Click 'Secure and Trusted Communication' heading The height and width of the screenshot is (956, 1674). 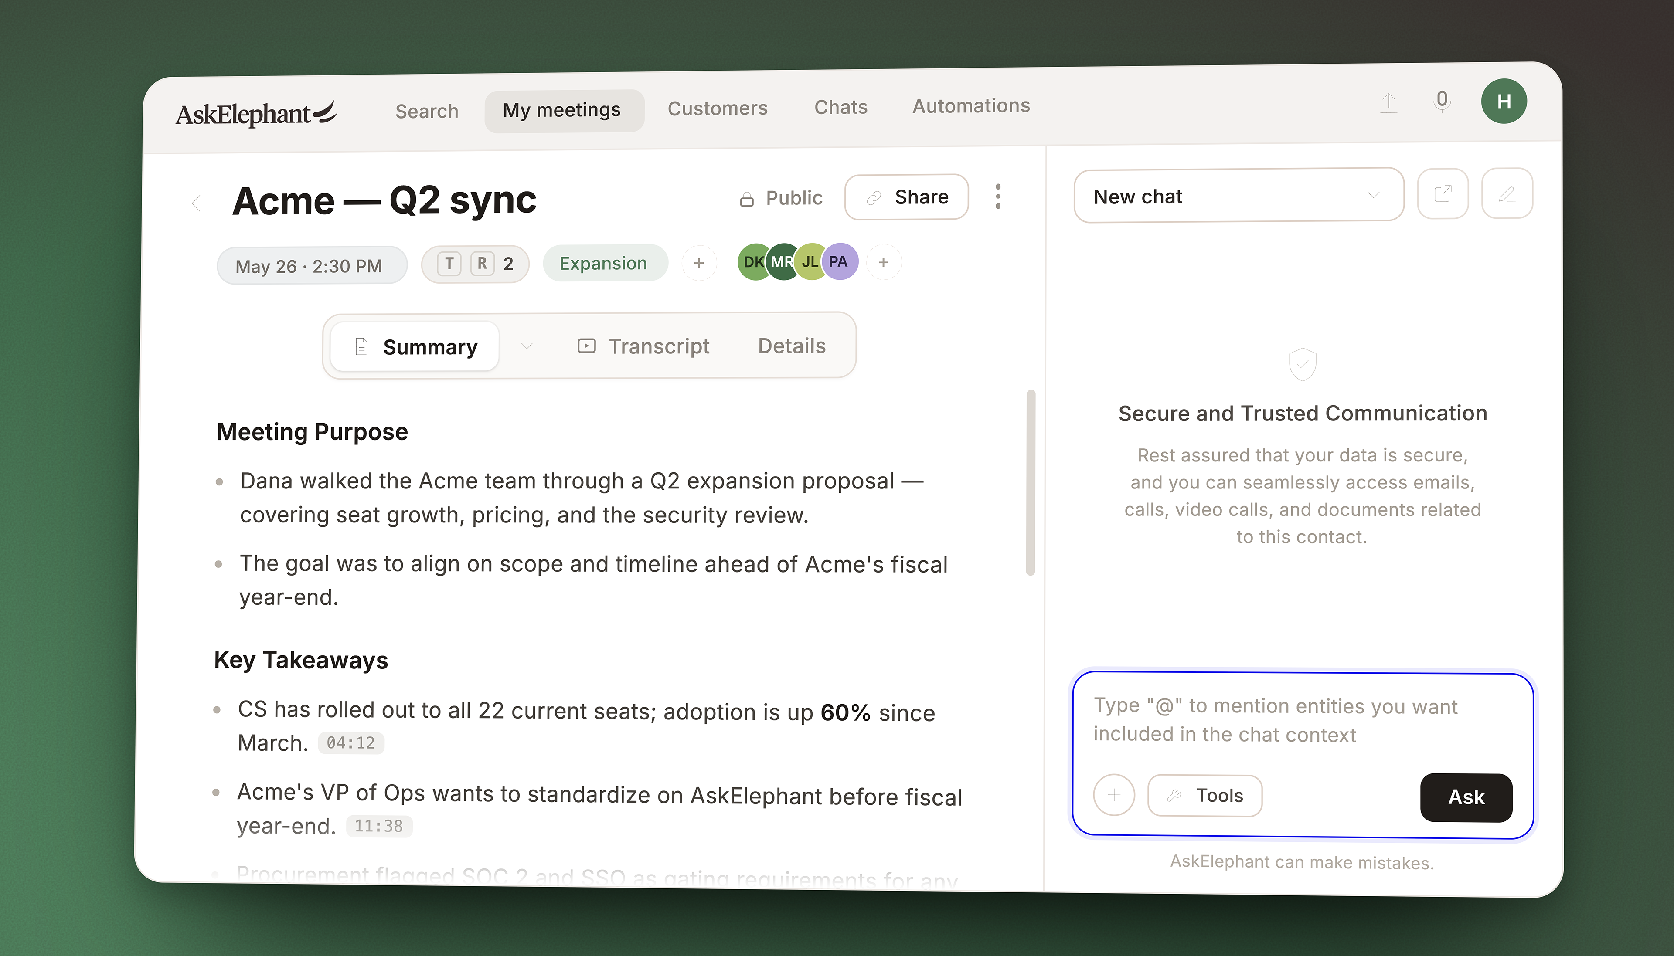tap(1302, 413)
